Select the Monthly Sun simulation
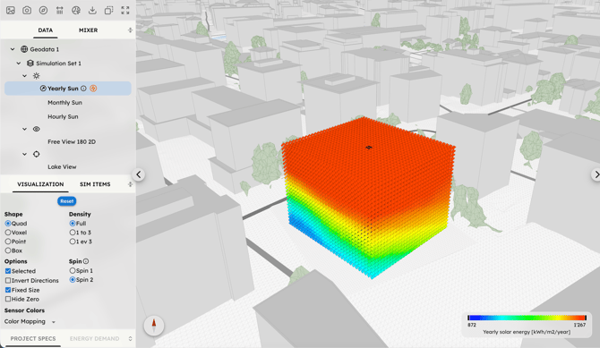Screen dimensions: 600x348 click(x=64, y=103)
